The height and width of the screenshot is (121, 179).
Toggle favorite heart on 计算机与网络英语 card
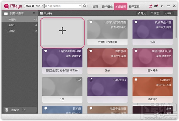pyautogui.click(x=90, y=23)
